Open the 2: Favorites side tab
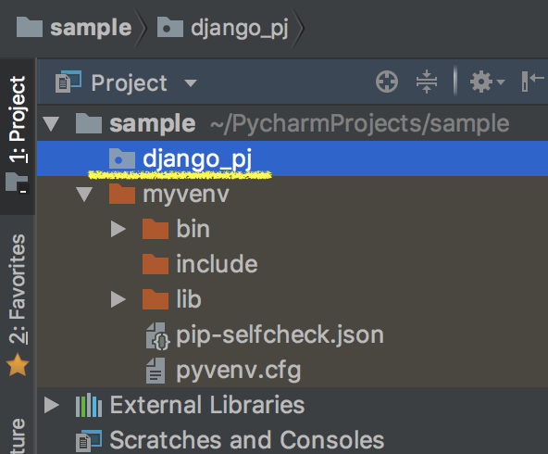 click(x=18, y=304)
